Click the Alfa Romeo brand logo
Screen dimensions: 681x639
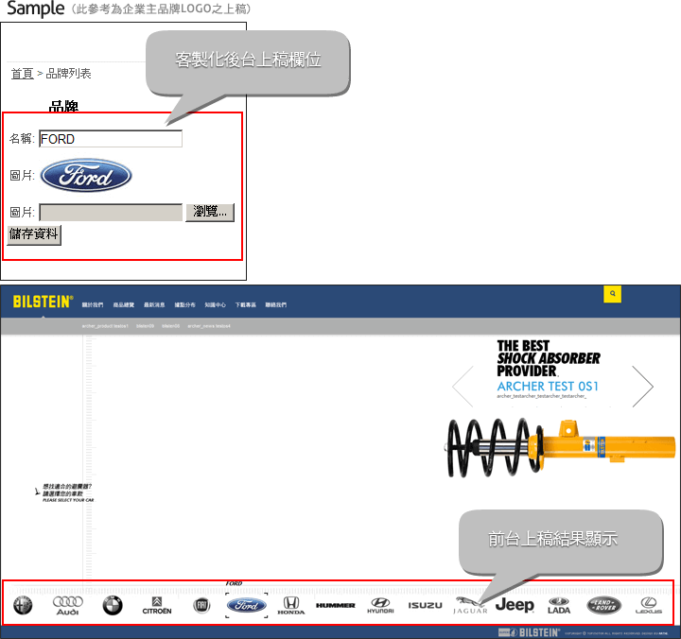(x=23, y=605)
